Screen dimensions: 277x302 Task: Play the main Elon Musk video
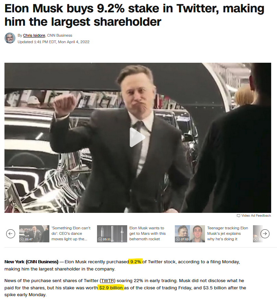click(137, 137)
